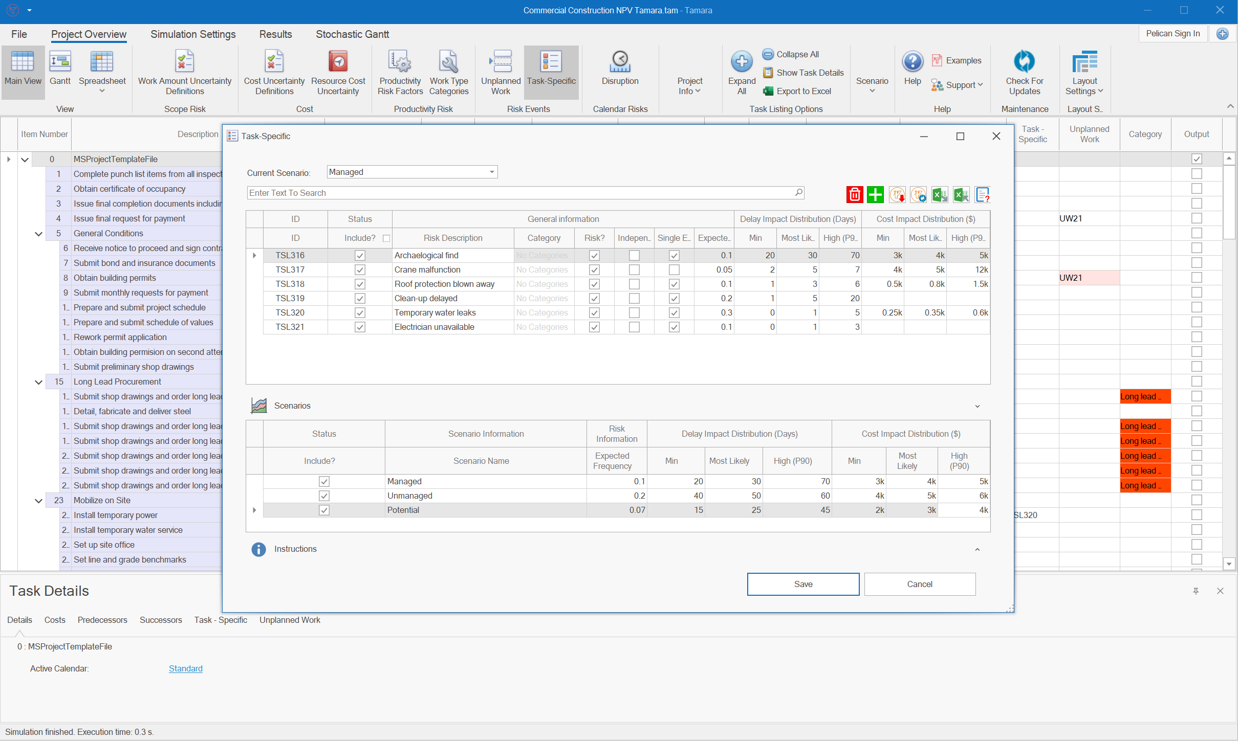Screen dimensions: 1238x741
Task: Open the Costs tab in Task Details
Action: [x=55, y=620]
